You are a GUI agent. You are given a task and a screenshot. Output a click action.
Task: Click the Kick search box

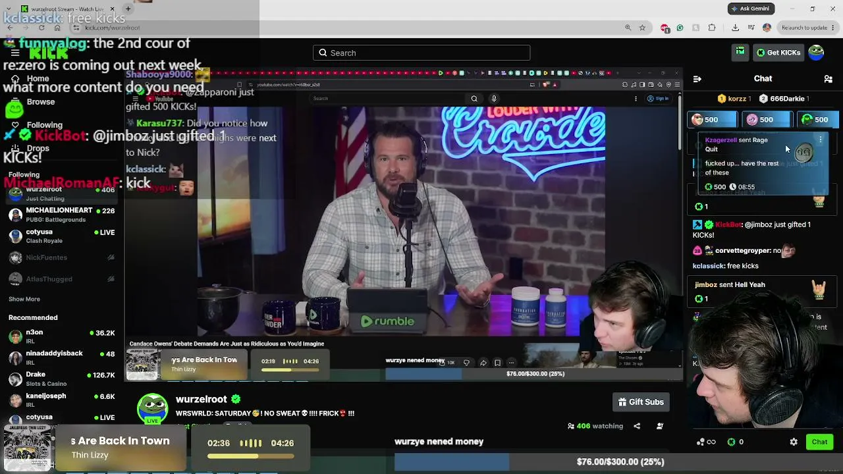421,53
